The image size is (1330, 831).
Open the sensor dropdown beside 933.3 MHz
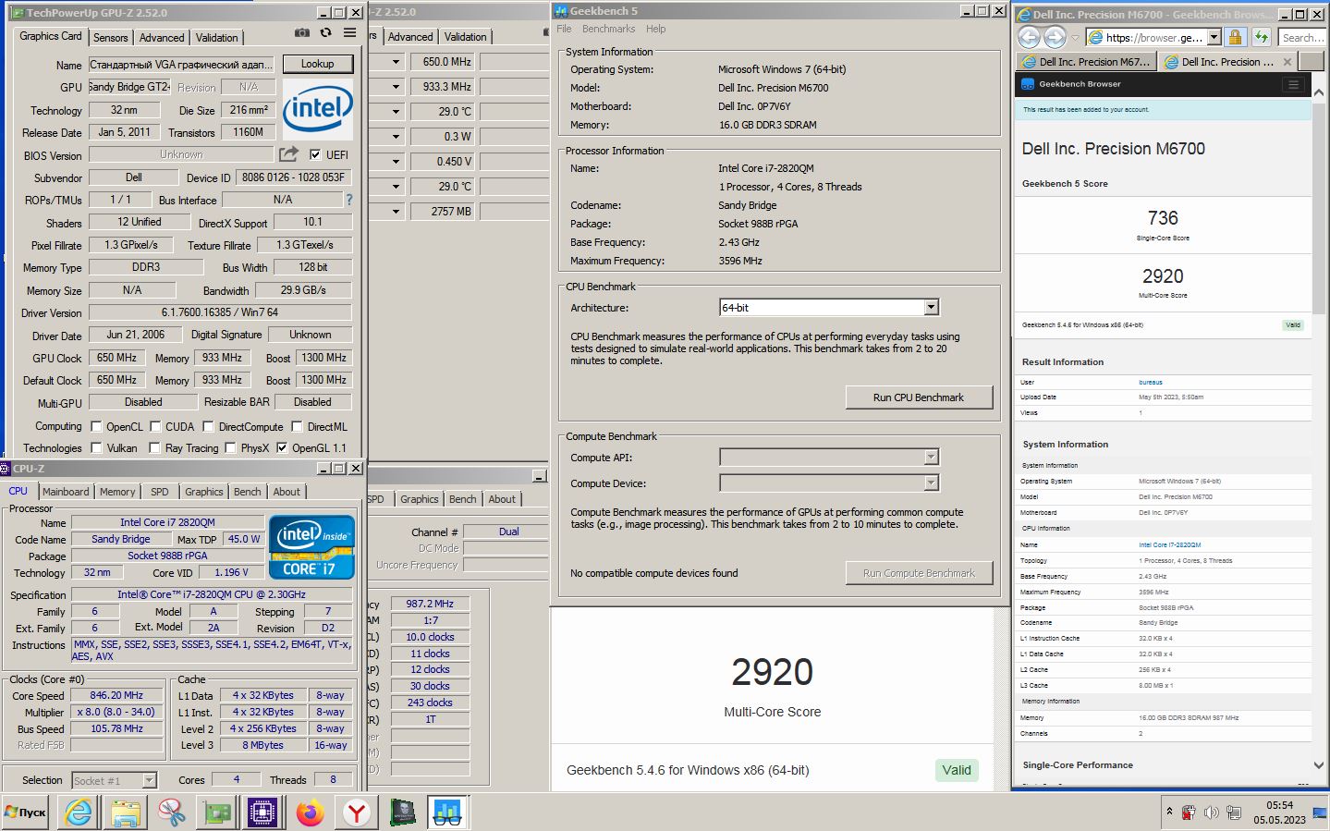pos(396,87)
